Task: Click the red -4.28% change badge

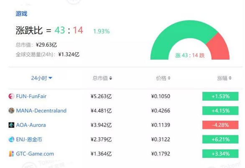Action: (220, 125)
